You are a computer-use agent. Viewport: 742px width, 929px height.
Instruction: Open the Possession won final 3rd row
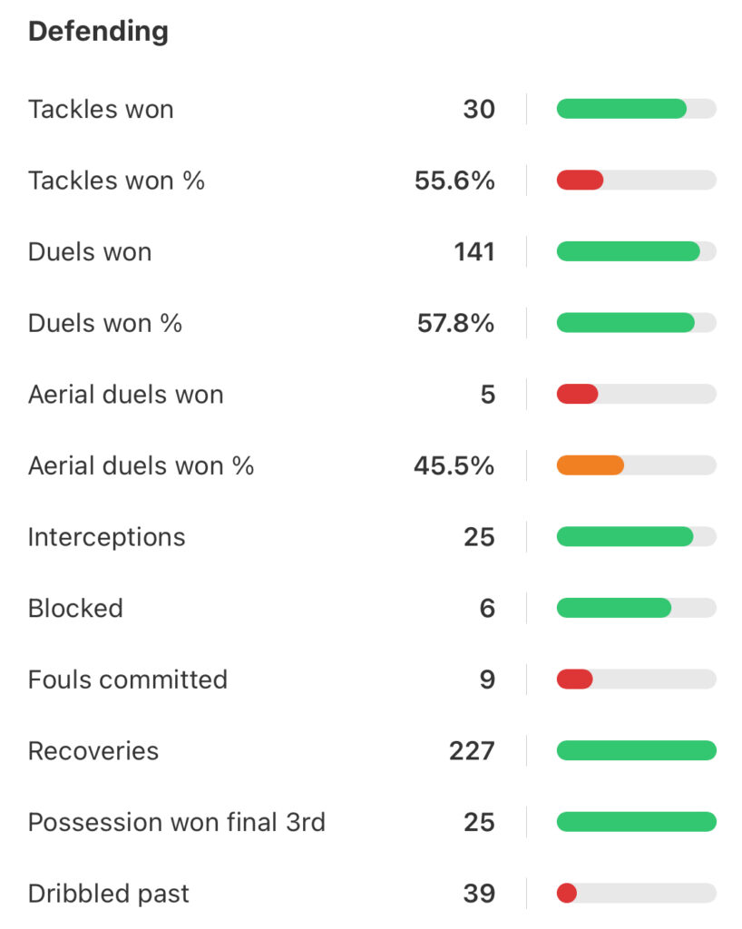[x=372, y=822]
